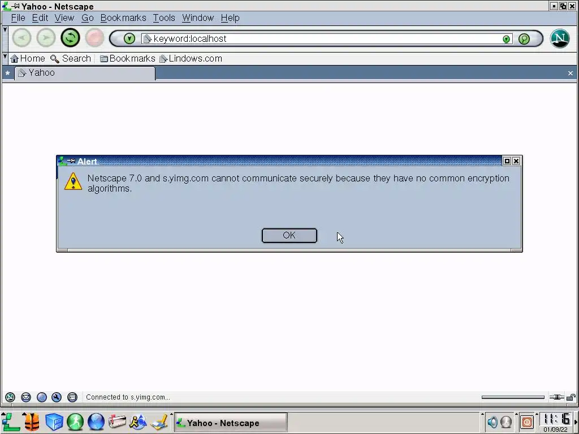The image size is (579, 434).
Task: Open Address Book status bar icon
Action: [72, 397]
